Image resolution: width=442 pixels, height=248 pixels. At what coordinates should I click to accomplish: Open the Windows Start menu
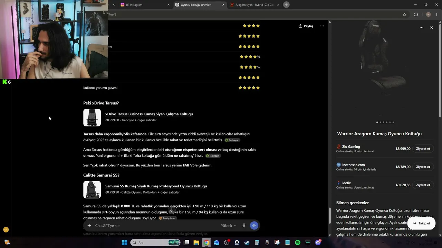[124, 242]
